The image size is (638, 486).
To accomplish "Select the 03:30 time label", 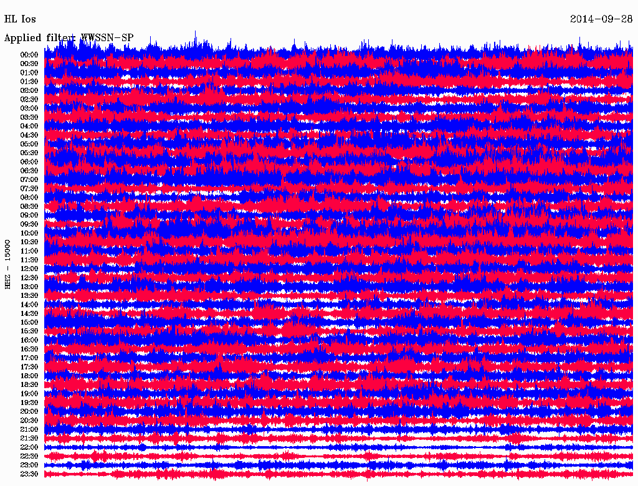I will (x=29, y=117).
